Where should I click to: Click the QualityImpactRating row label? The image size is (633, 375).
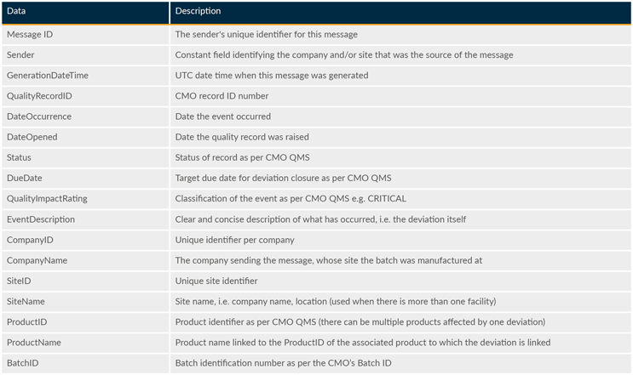point(47,199)
